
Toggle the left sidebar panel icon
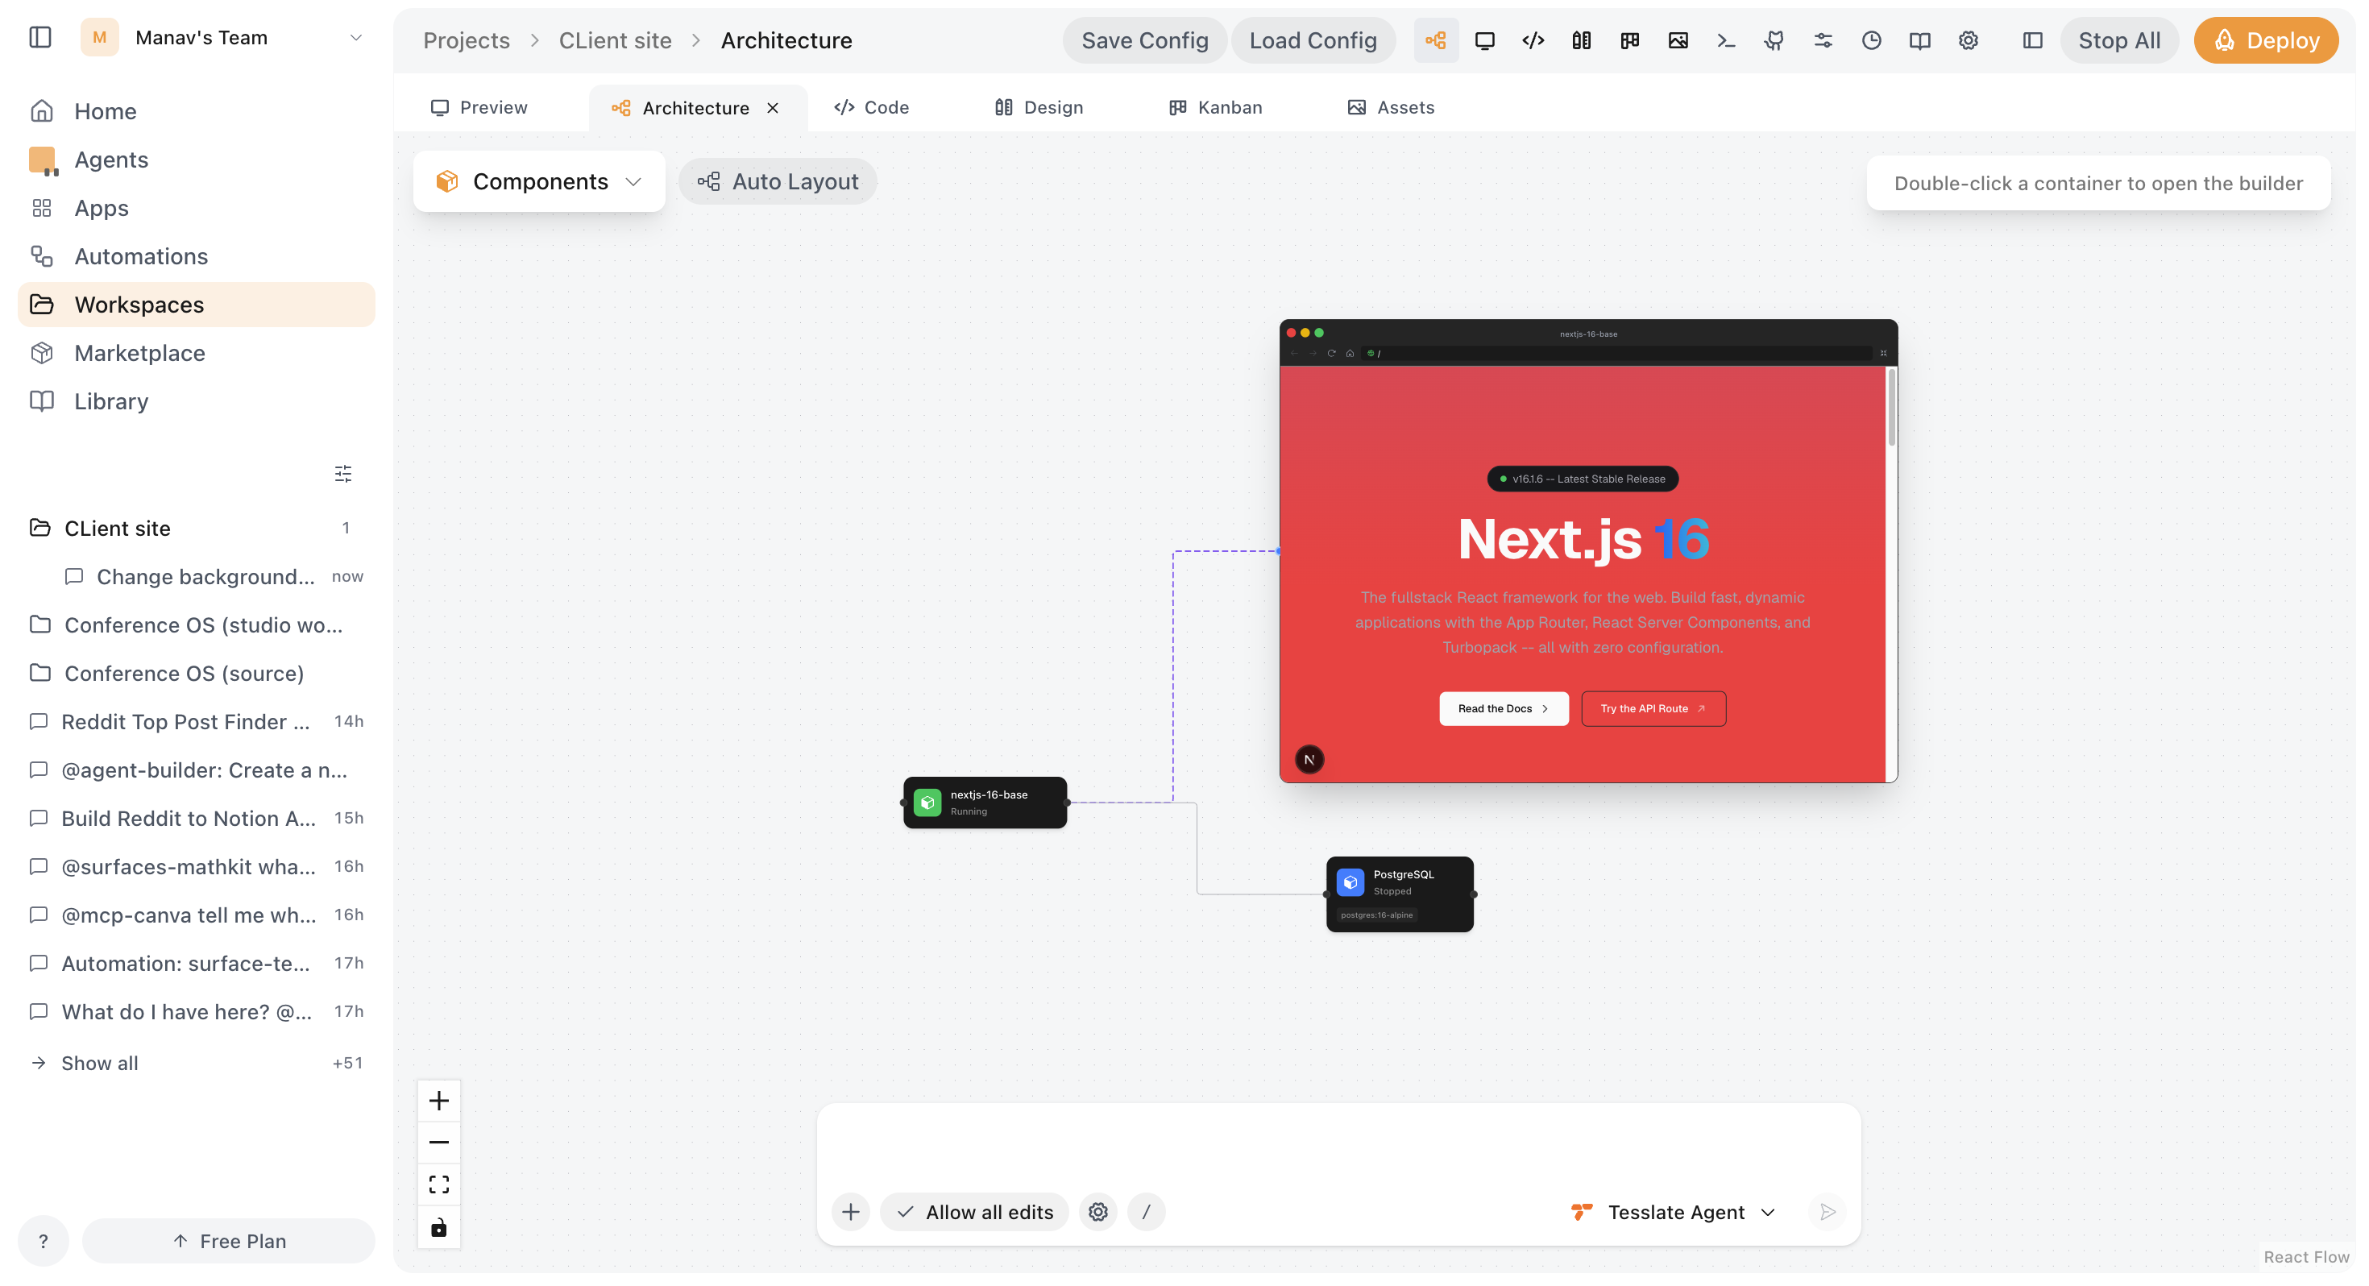click(40, 38)
